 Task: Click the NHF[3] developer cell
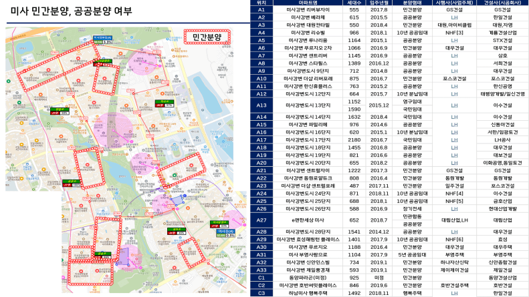click(x=454, y=33)
